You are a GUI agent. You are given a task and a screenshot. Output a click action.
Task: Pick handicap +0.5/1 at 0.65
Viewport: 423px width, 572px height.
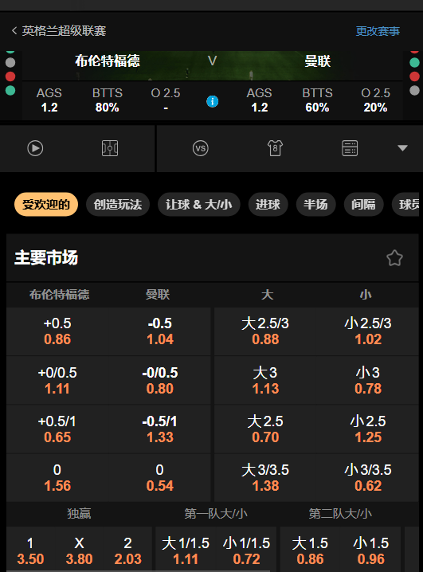coord(57,429)
